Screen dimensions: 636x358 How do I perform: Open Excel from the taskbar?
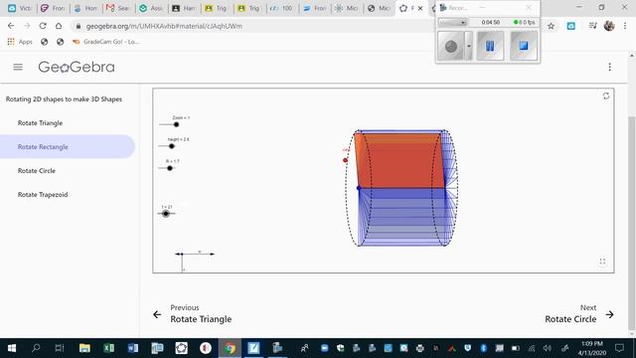coord(108,348)
